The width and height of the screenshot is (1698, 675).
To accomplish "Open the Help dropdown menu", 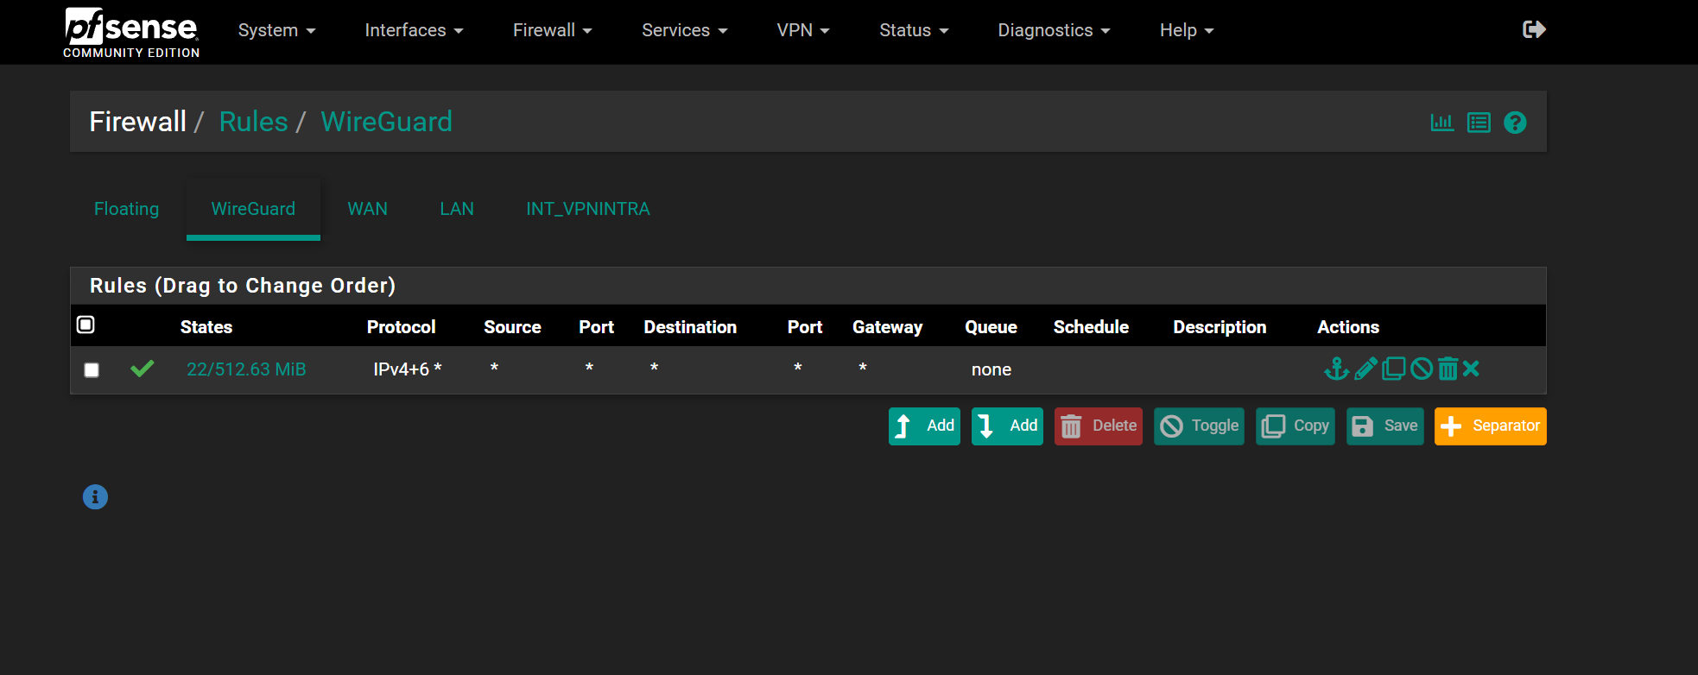I will click(1187, 30).
